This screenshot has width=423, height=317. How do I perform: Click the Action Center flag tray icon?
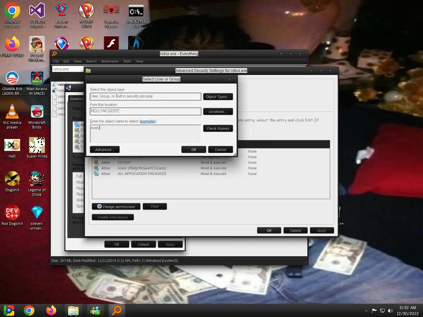point(374,311)
